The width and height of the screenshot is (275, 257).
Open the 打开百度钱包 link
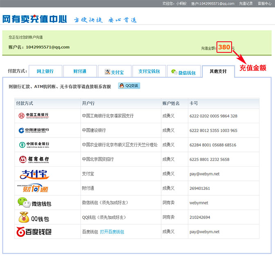pyautogui.click(x=112, y=232)
